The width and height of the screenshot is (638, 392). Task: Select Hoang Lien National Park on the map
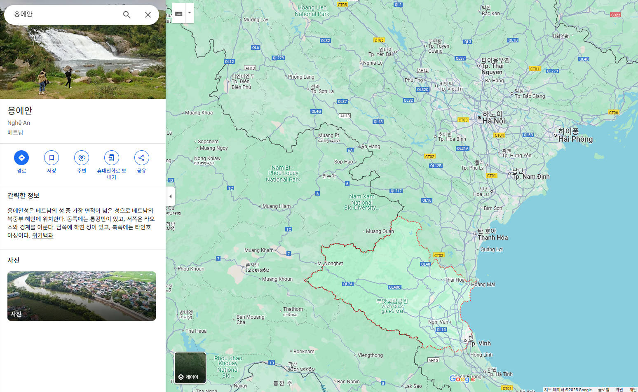[312, 10]
